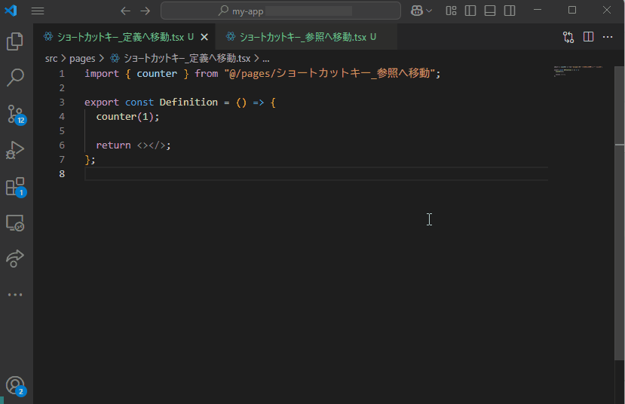Toggle the primary side bar
This screenshot has height=404, width=625.
pos(470,11)
